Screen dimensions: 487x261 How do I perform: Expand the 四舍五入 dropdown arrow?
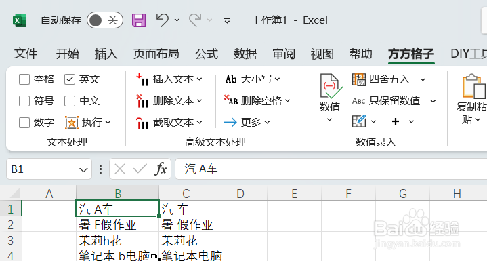coord(423,79)
